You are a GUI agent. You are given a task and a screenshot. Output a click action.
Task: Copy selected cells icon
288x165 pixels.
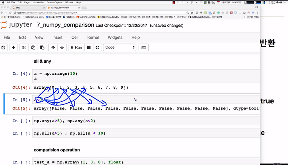coord(33,48)
